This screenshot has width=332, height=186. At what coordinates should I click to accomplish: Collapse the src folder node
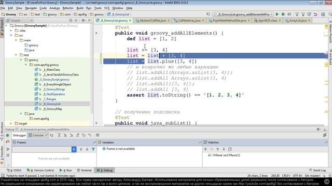[x=11, y=36]
